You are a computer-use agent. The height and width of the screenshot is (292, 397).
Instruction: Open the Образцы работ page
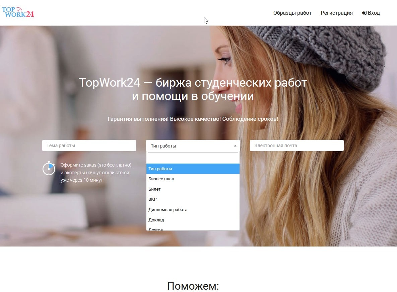(292, 13)
